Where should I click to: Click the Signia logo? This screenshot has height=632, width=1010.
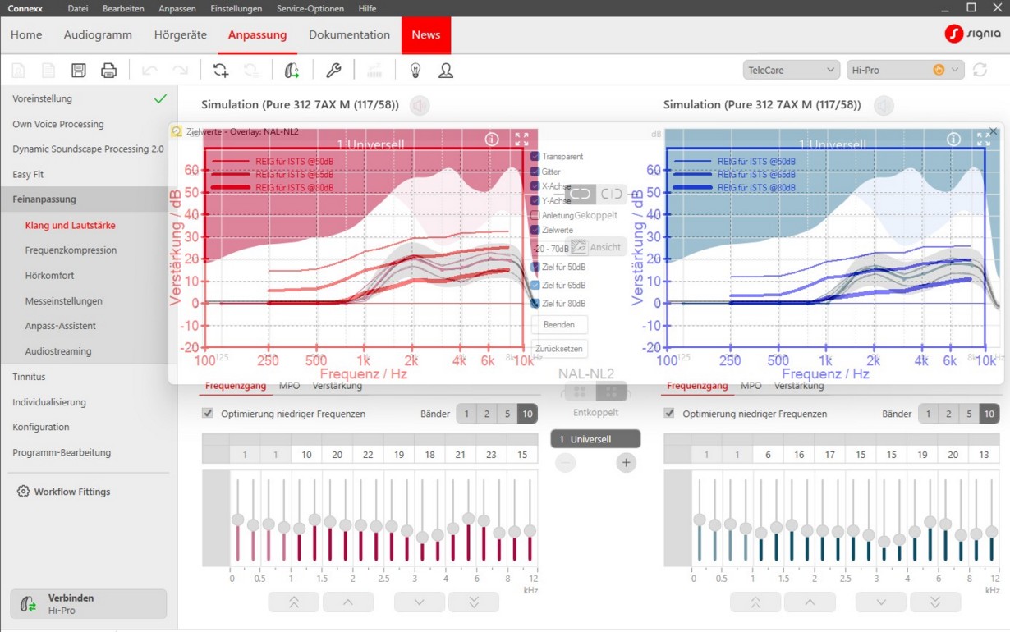point(973,34)
